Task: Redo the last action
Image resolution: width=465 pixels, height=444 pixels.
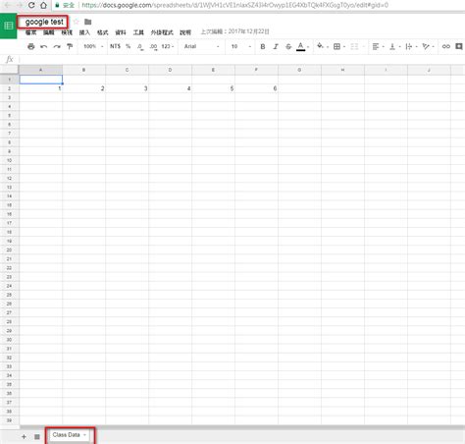Action: pos(57,46)
